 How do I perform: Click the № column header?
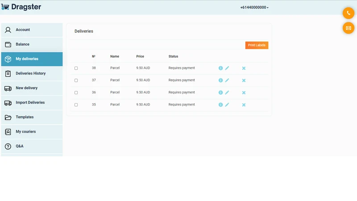point(94,56)
